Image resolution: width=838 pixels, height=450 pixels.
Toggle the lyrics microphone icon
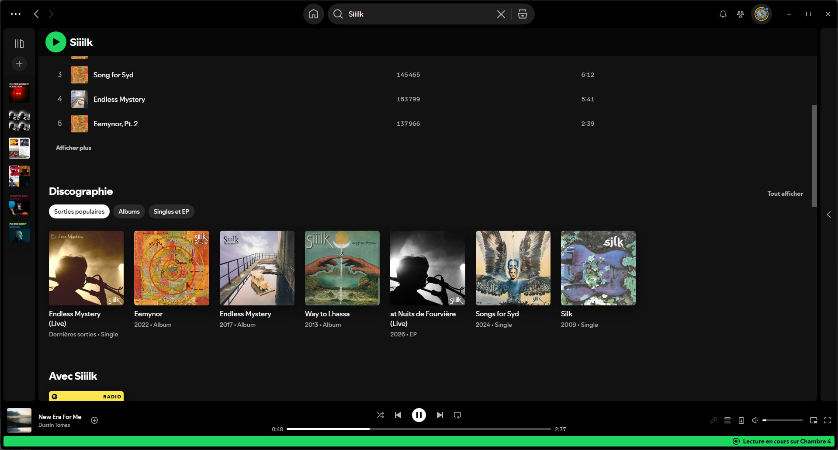pos(713,420)
